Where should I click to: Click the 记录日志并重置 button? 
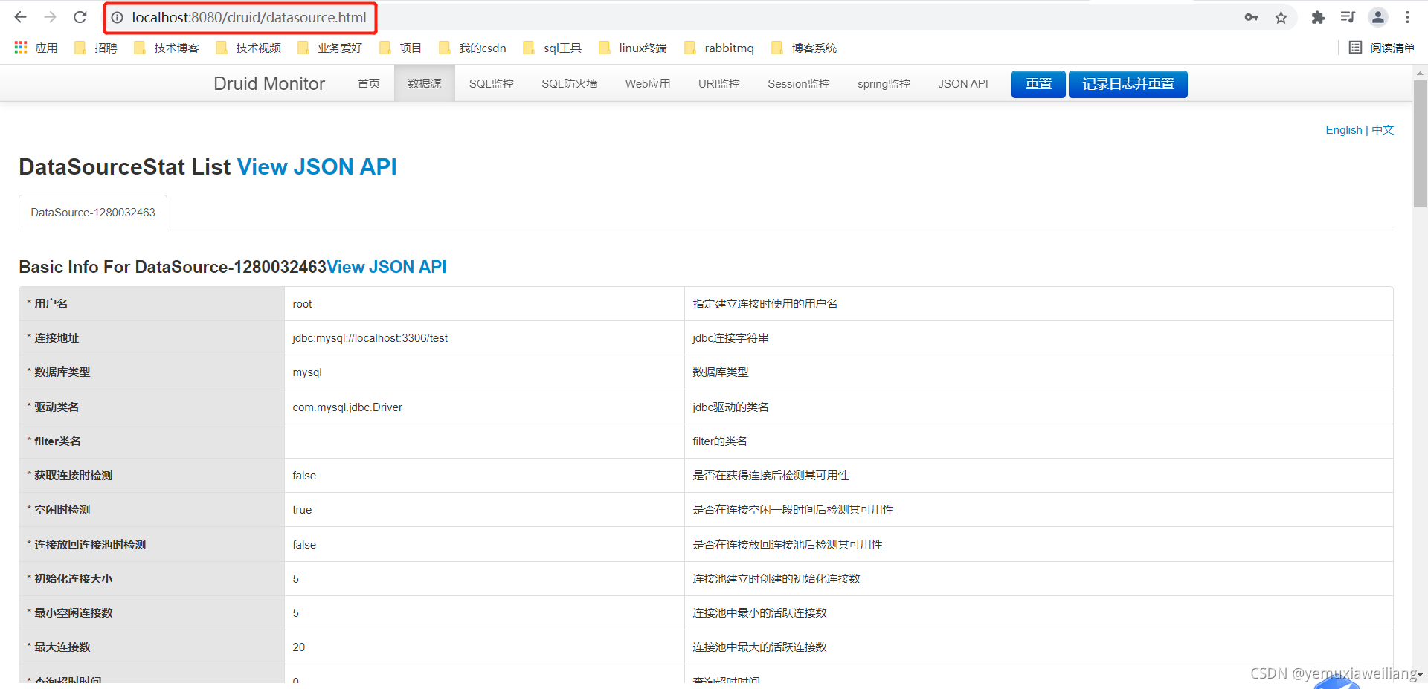point(1128,84)
